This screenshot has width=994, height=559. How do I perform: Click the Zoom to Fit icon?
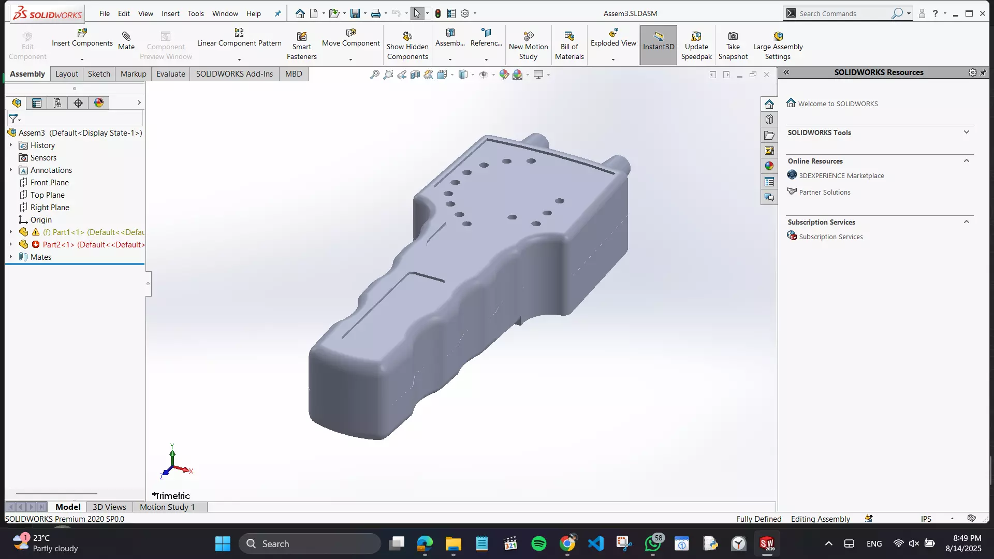374,75
